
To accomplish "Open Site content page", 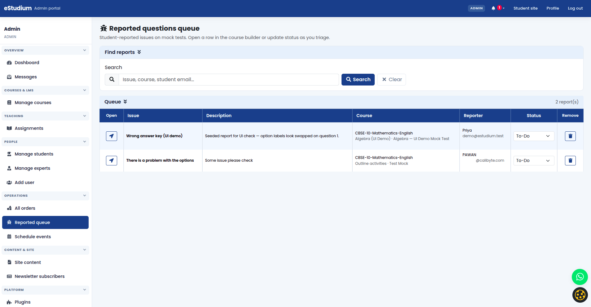I will click(x=45, y=262).
